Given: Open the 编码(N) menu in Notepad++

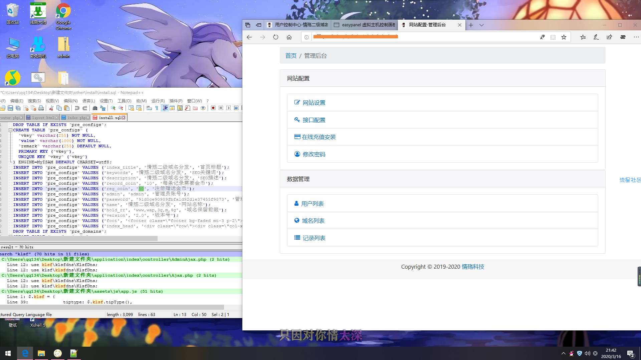Looking at the screenshot, I should coord(70,101).
